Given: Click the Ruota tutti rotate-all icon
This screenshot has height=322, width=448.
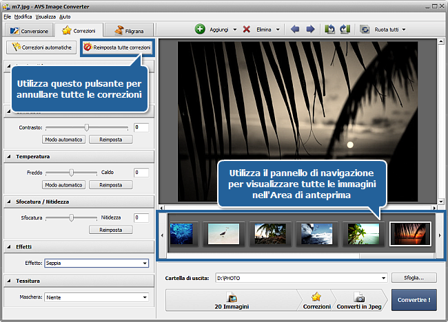Looking at the screenshot, I should click(x=365, y=30).
